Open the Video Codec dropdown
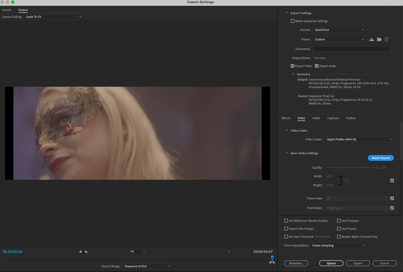403x272 pixels. [359, 139]
